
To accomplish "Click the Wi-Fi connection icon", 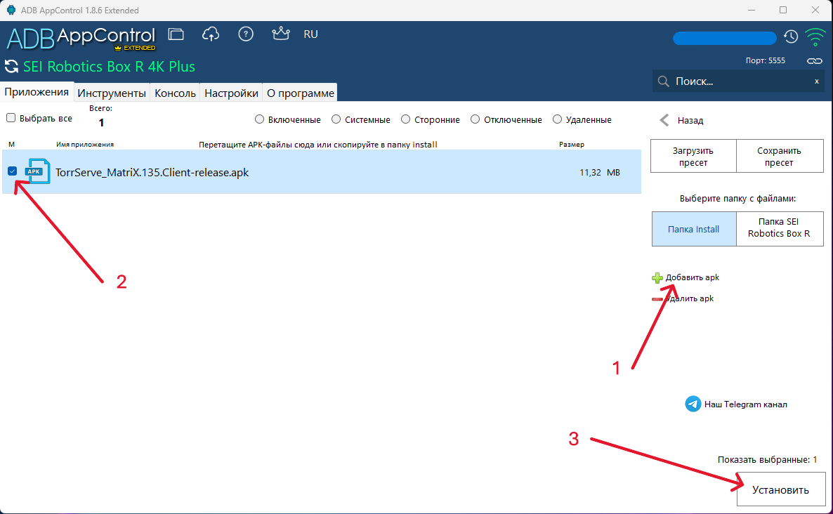I will pos(815,37).
